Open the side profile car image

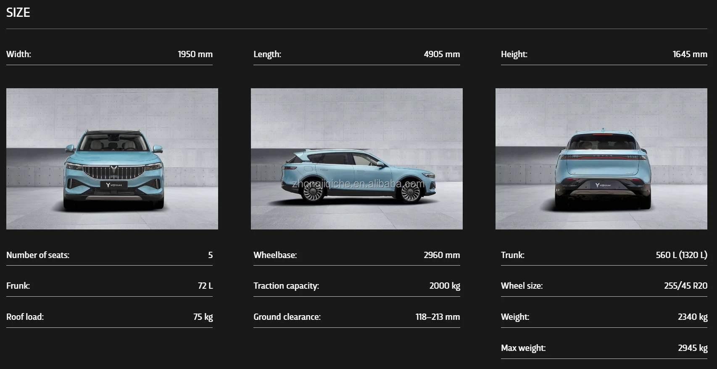(356, 158)
